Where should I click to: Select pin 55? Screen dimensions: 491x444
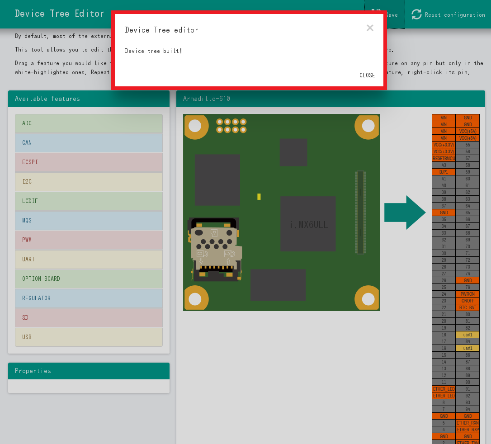467,145
